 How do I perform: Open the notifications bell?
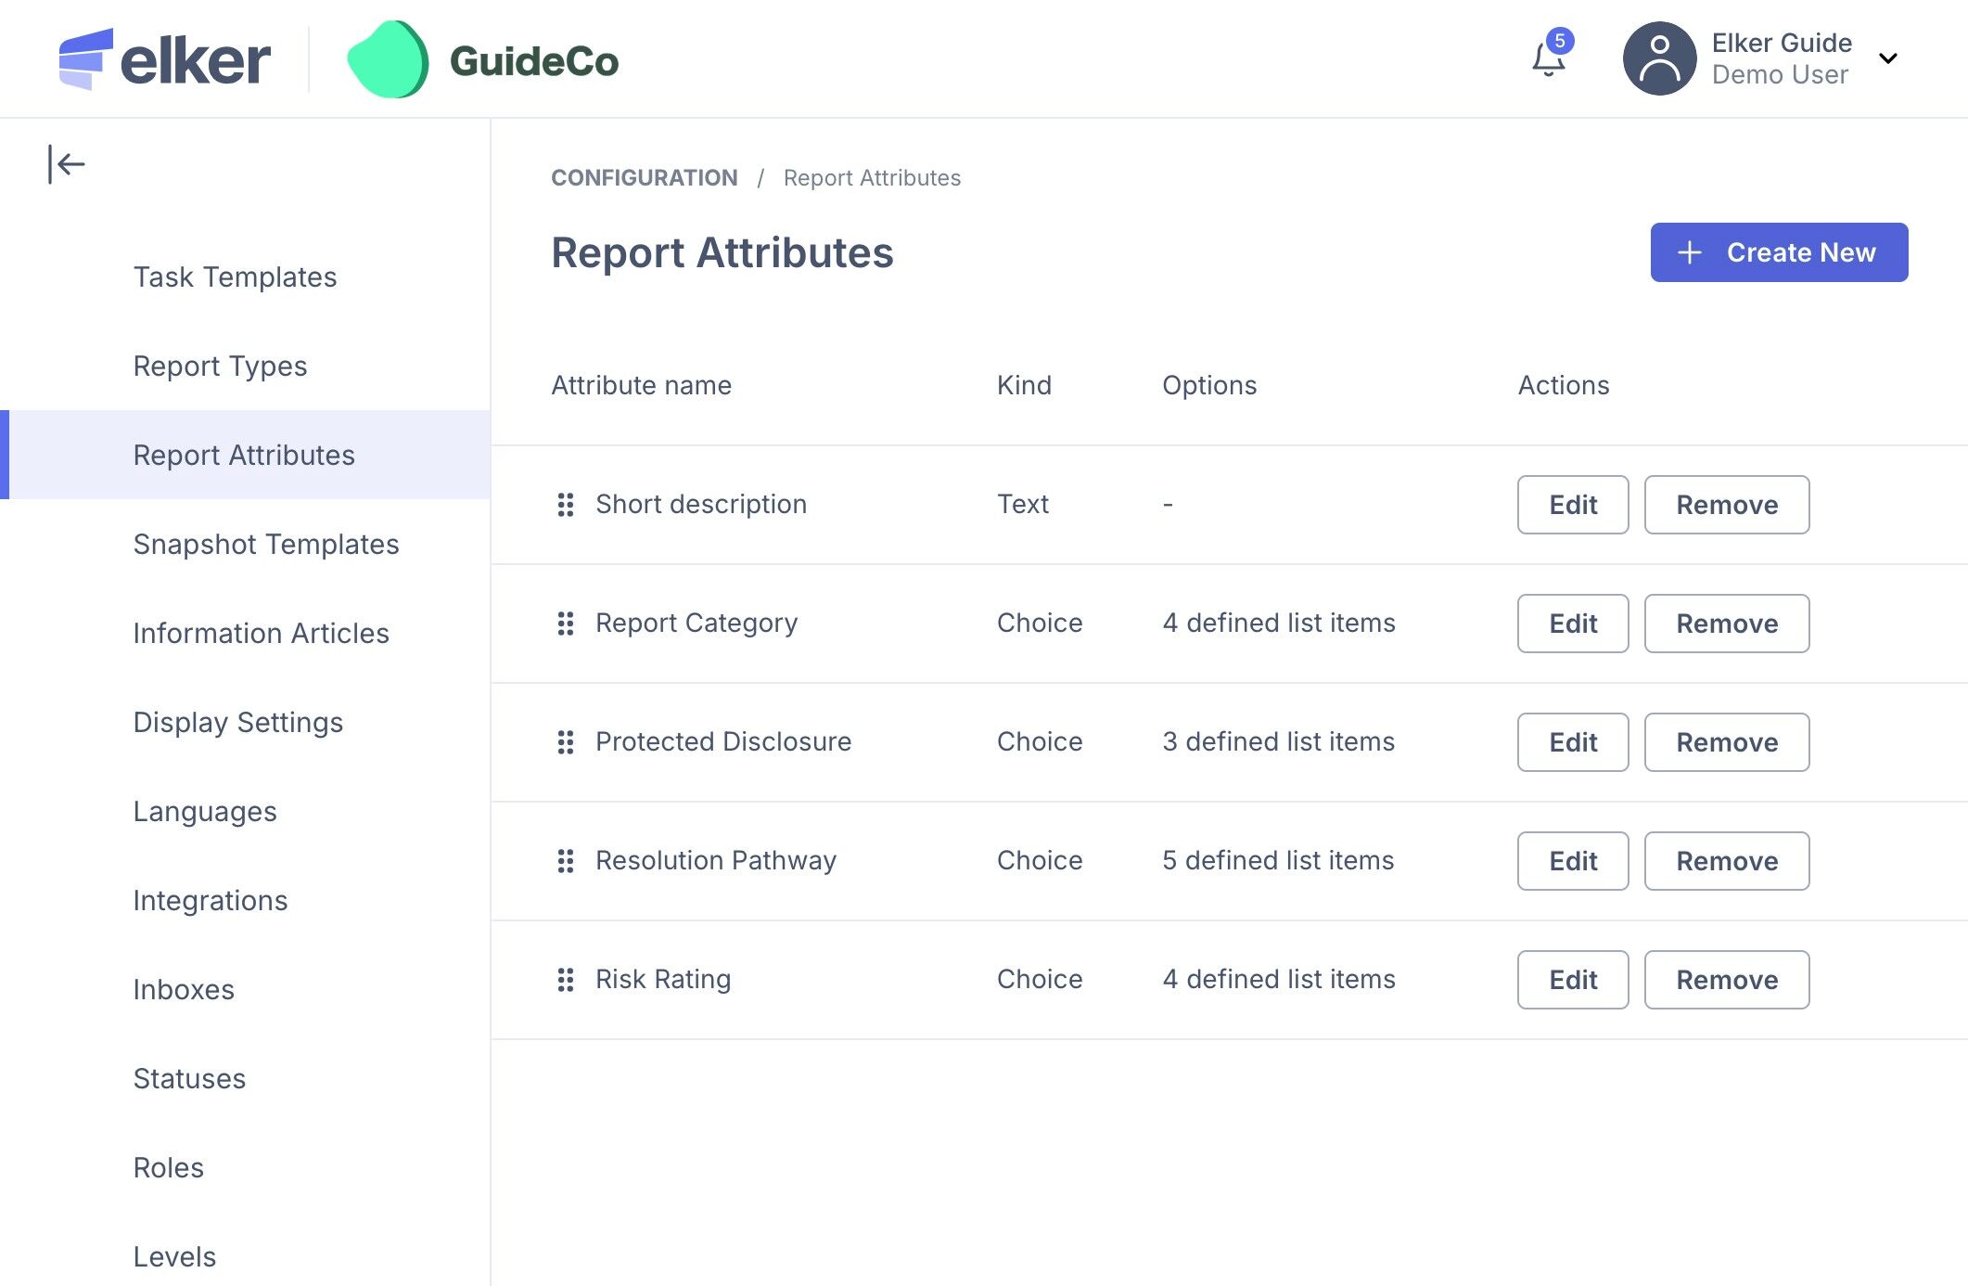click(x=1548, y=60)
